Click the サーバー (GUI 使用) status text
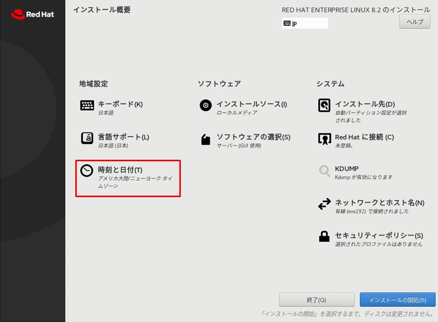Image resolution: width=438 pixels, height=322 pixels. click(239, 146)
